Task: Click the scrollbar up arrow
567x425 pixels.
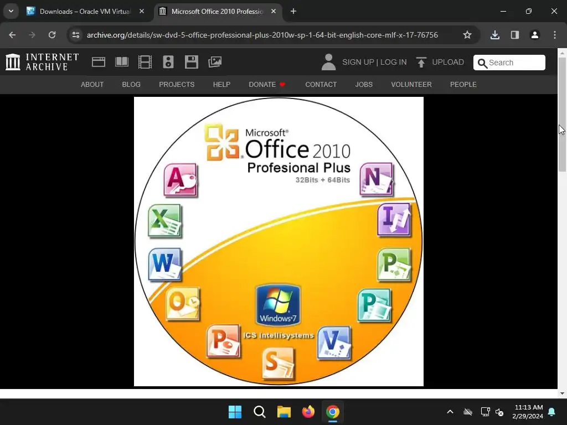Action: pos(563,53)
